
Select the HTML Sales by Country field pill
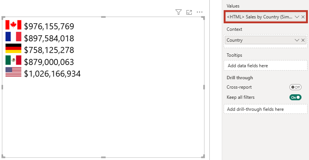click(x=266, y=17)
